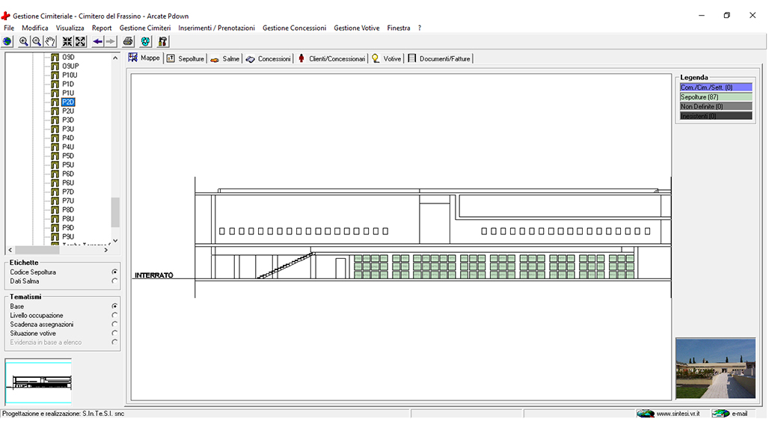769x431 pixels.
Task: Click the grey forward arrow icon
Action: pos(111,42)
